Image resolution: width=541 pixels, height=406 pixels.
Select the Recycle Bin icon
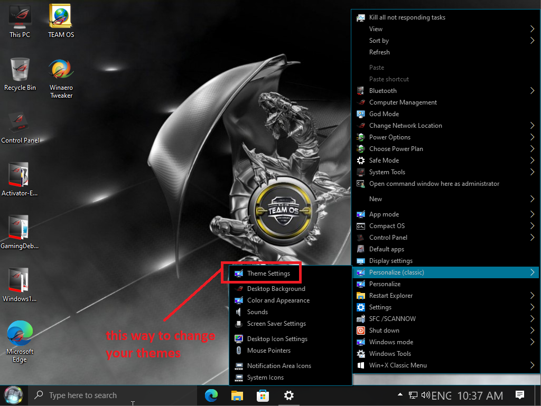click(x=20, y=74)
